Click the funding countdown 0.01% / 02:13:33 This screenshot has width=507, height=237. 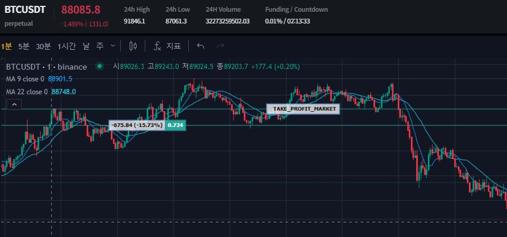coord(287,22)
